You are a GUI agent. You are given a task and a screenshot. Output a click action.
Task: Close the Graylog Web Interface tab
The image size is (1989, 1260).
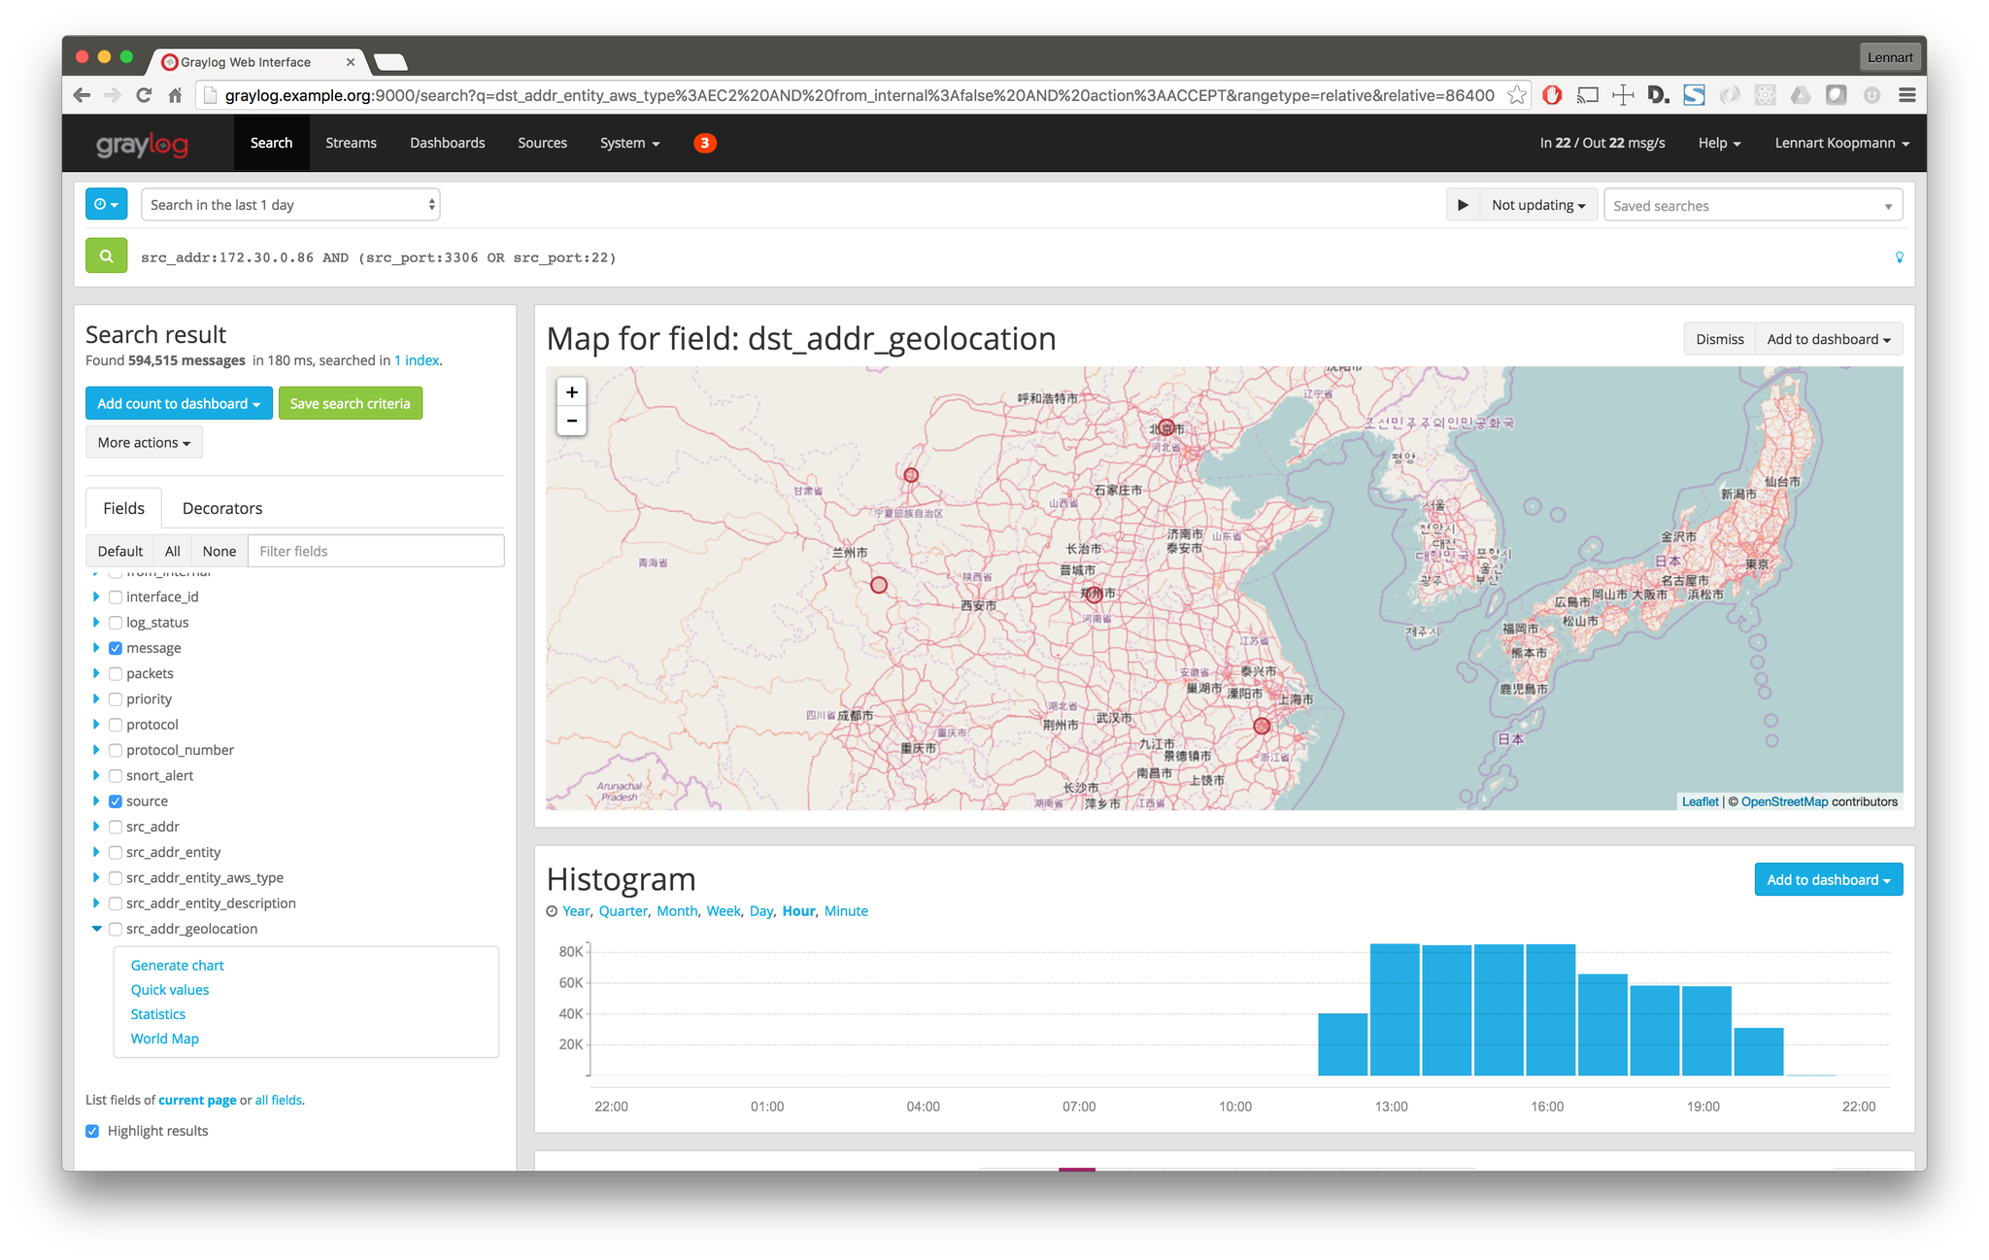pos(351,62)
